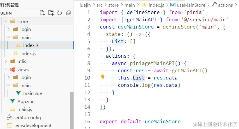Click line number 10 in the gutter
Screen dimensions: 239x129
(87, 78)
